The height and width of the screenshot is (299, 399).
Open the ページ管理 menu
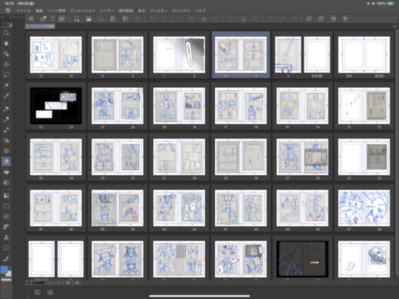coord(56,10)
